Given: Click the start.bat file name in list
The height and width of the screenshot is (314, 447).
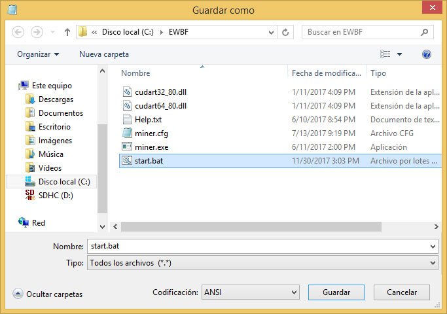Looking at the screenshot, I should tap(149, 161).
